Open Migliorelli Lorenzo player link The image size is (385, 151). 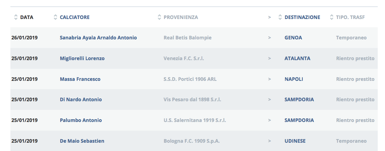click(x=82, y=58)
